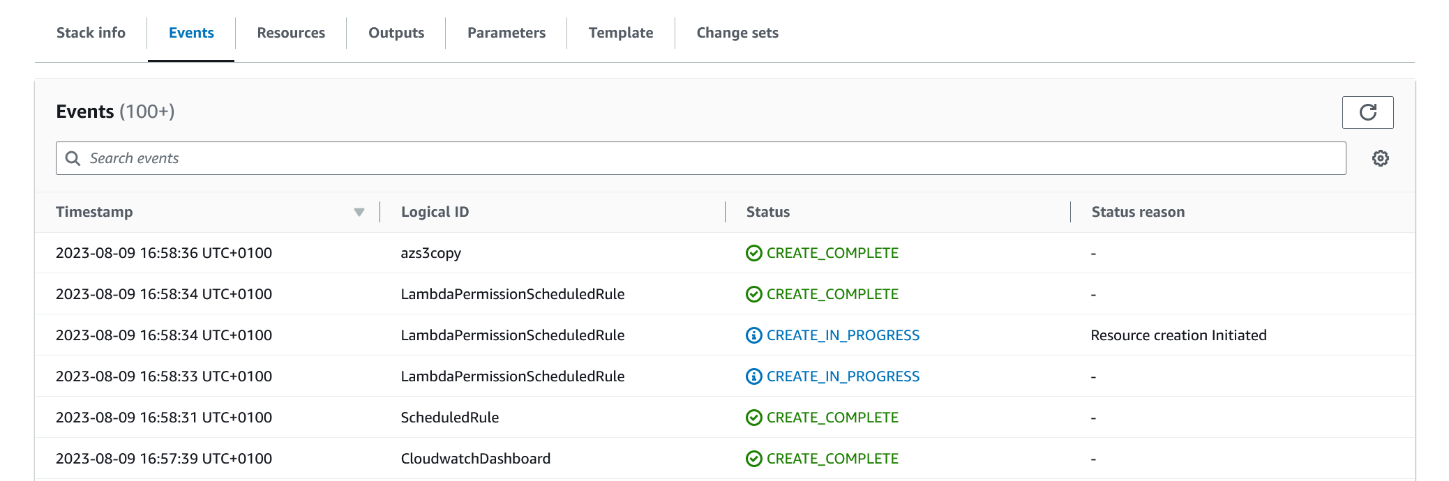1449x481 pixels.
Task: Click the Status column header
Action: point(768,212)
